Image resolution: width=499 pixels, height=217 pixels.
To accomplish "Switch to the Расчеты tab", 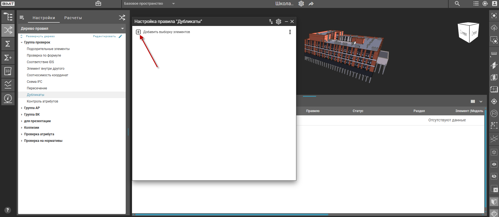I will click(73, 18).
